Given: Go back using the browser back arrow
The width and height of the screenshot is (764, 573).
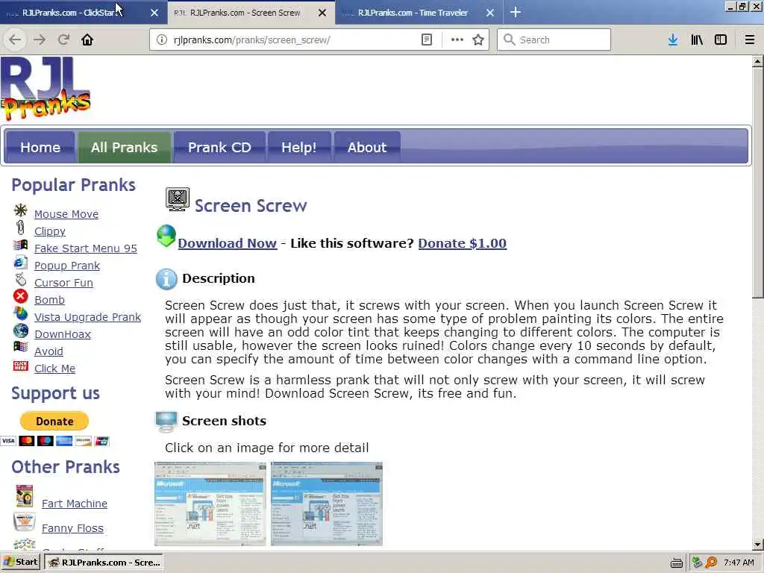Looking at the screenshot, I should pyautogui.click(x=15, y=40).
